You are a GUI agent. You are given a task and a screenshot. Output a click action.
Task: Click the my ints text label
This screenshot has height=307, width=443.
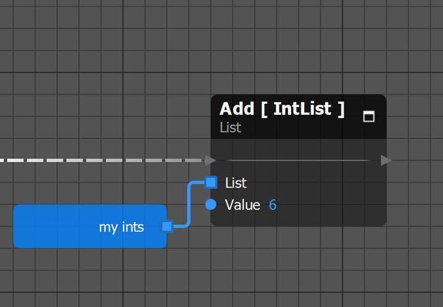(122, 227)
